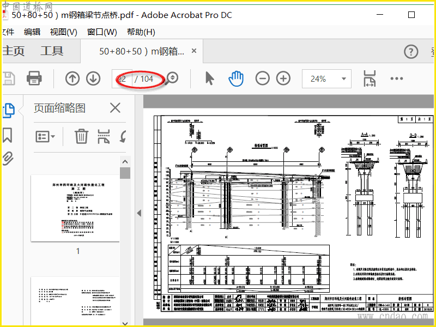The height and width of the screenshot is (327, 436).
Task: Click the print icon in toolbar
Action: click(x=34, y=78)
